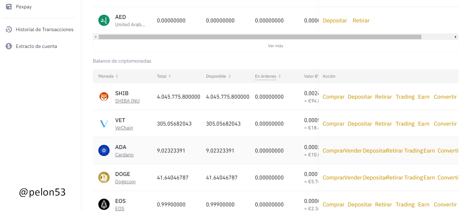Click the Historial de Transacciones clock icon

point(9,29)
